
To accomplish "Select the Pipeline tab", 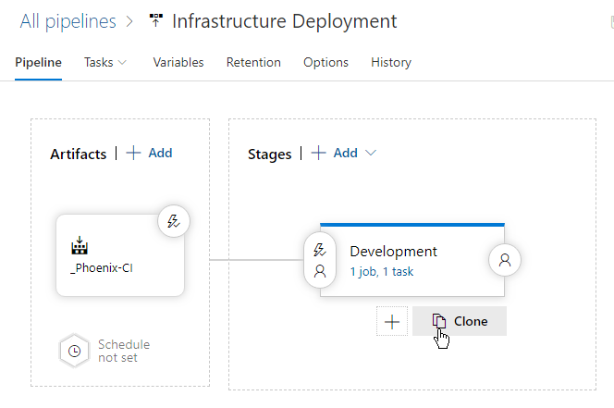I will tap(39, 63).
